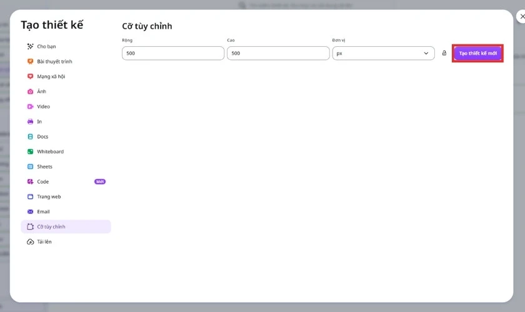The width and height of the screenshot is (525, 312).
Task: Open the Docs document icon
Action: (x=30, y=137)
